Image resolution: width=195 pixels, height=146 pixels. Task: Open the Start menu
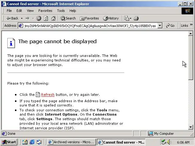pos(9,142)
